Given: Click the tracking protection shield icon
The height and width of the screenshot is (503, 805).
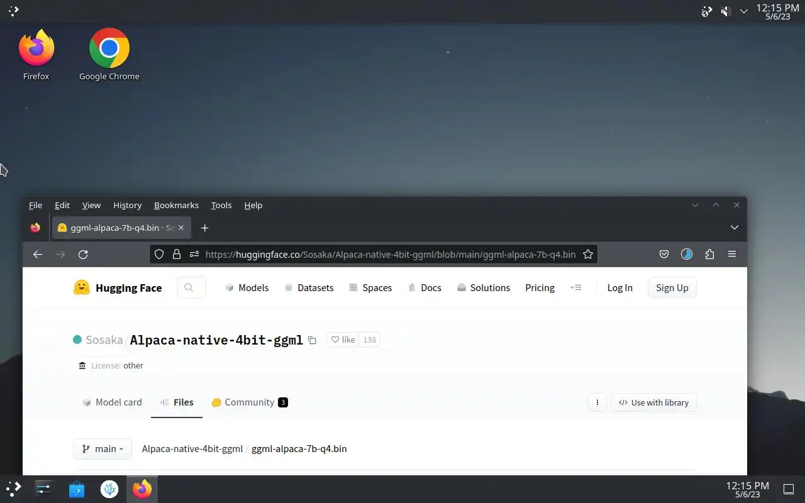Looking at the screenshot, I should click(x=159, y=254).
